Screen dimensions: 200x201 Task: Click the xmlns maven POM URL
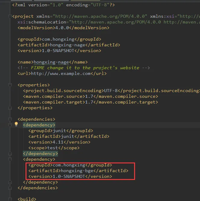point(100,17)
